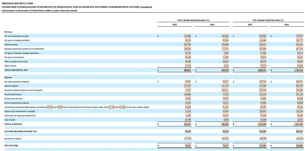
Task: Select 'Insurance premiums earned, net of reinsurance' label
Action: 24,49
